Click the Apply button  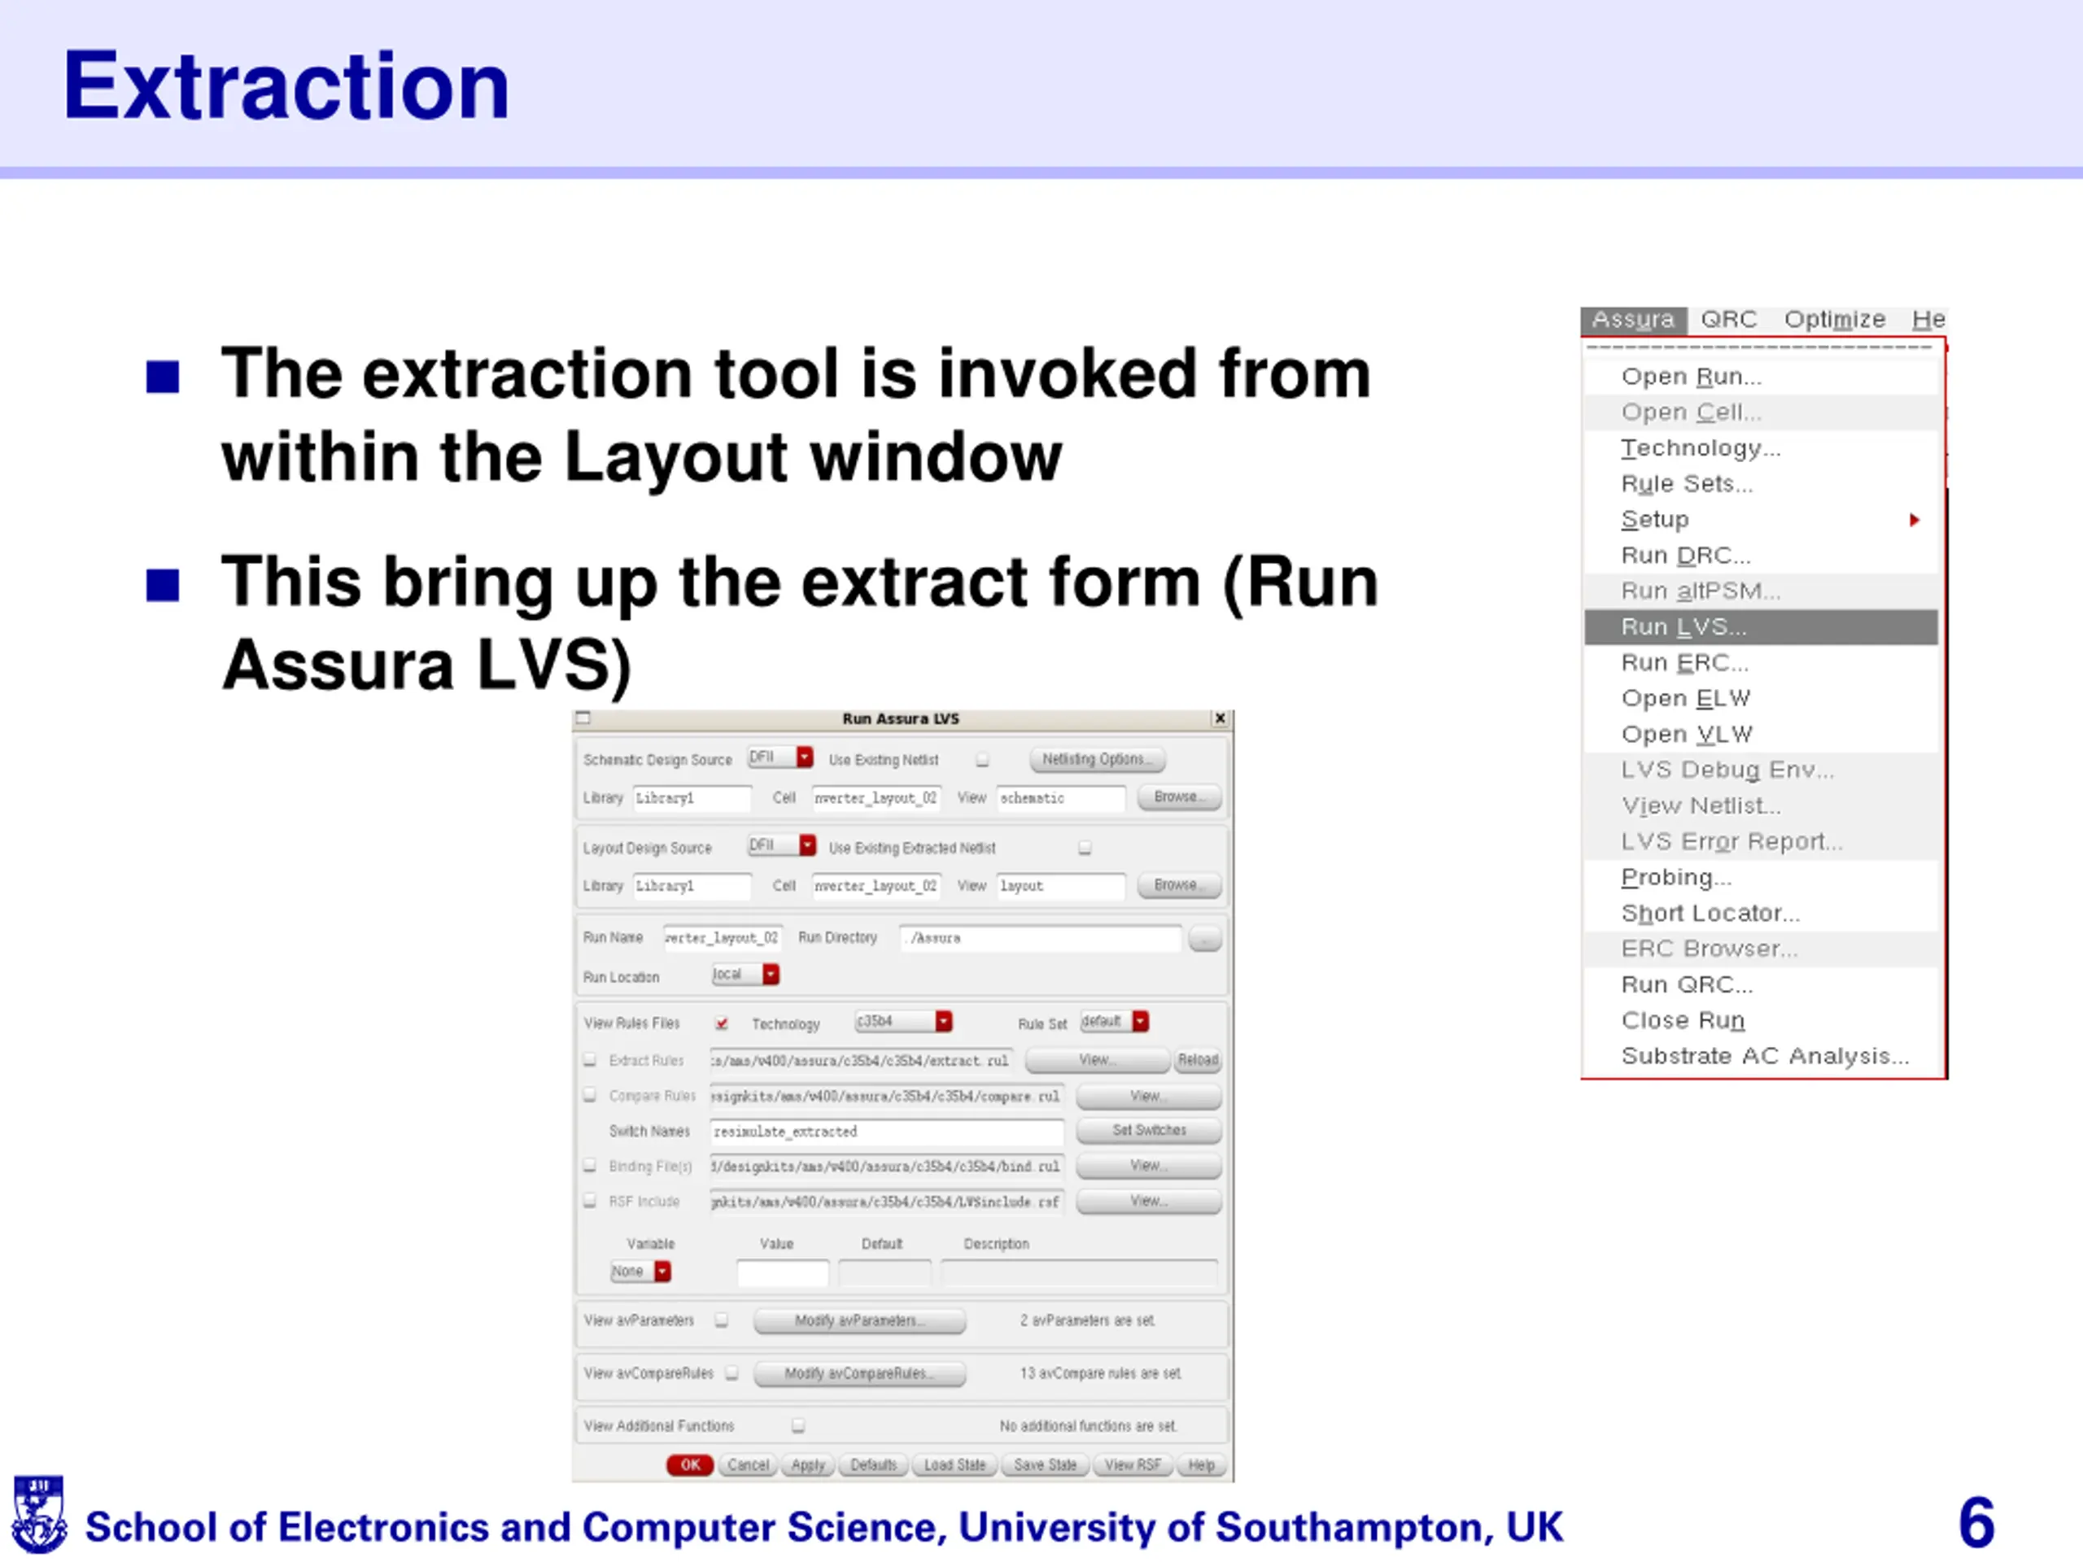point(808,1465)
